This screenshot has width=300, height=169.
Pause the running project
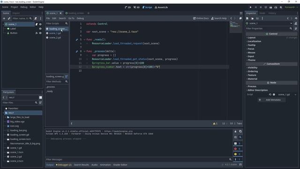click(255, 8)
